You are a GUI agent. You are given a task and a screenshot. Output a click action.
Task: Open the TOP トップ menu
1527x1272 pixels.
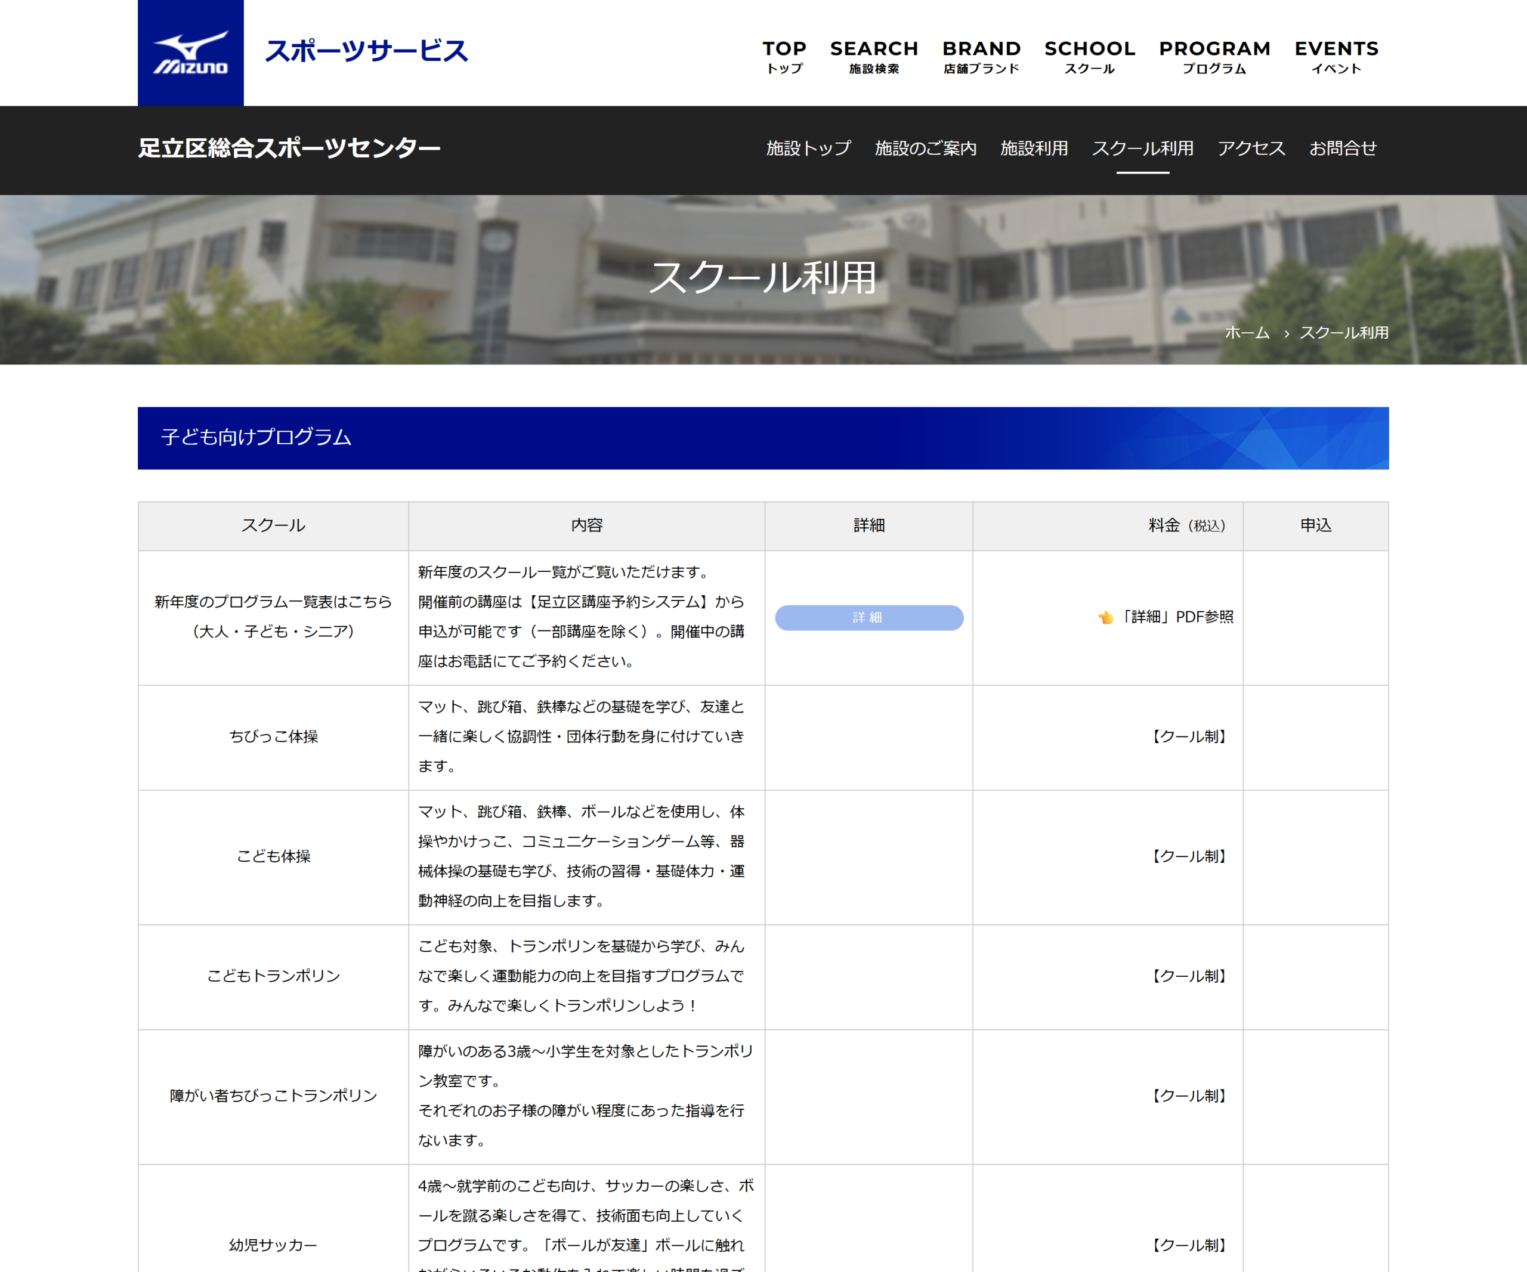(784, 57)
